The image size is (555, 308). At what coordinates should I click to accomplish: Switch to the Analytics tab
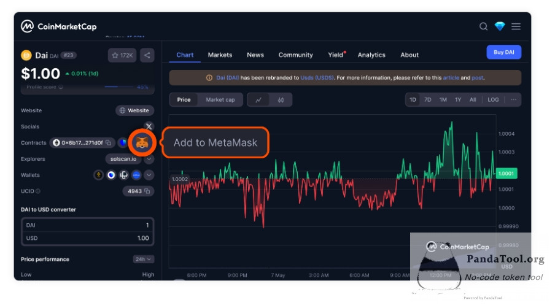tap(371, 55)
